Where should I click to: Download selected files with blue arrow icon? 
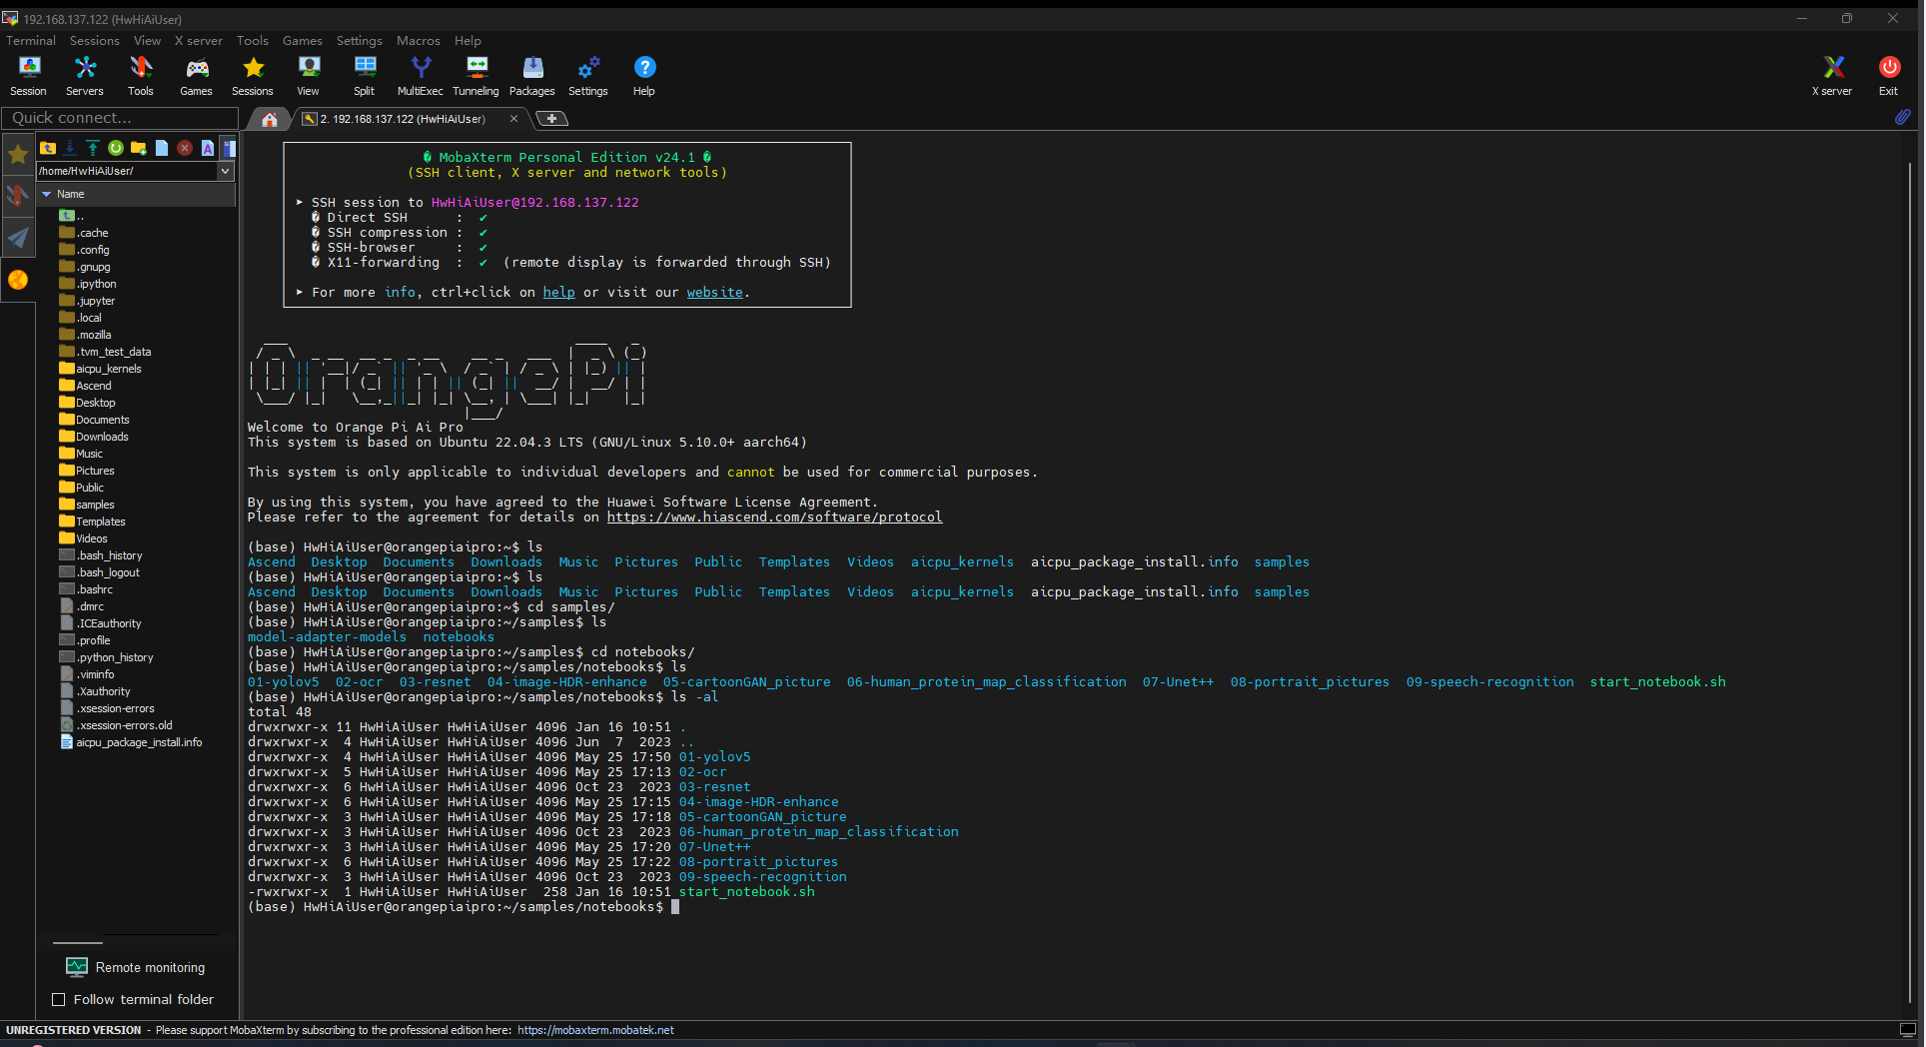tap(70, 148)
